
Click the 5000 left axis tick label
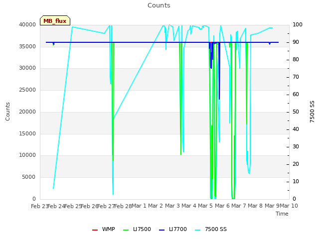coord(29,177)
